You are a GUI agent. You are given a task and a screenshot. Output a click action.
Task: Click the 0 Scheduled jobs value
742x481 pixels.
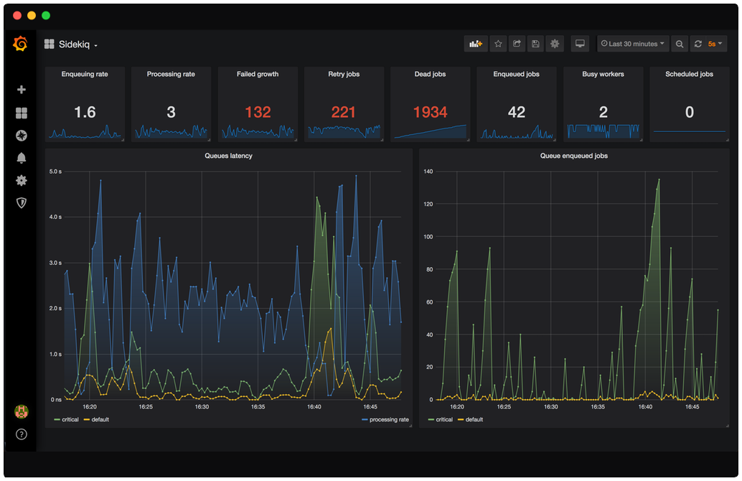pyautogui.click(x=690, y=112)
